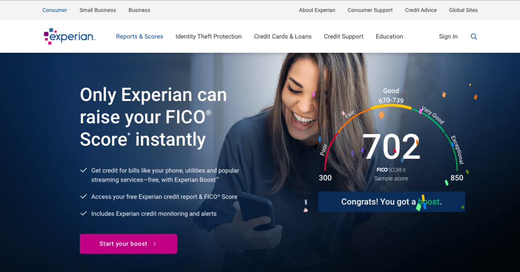
Task: Open the Identity Theft Protection menu
Action: [x=209, y=37]
